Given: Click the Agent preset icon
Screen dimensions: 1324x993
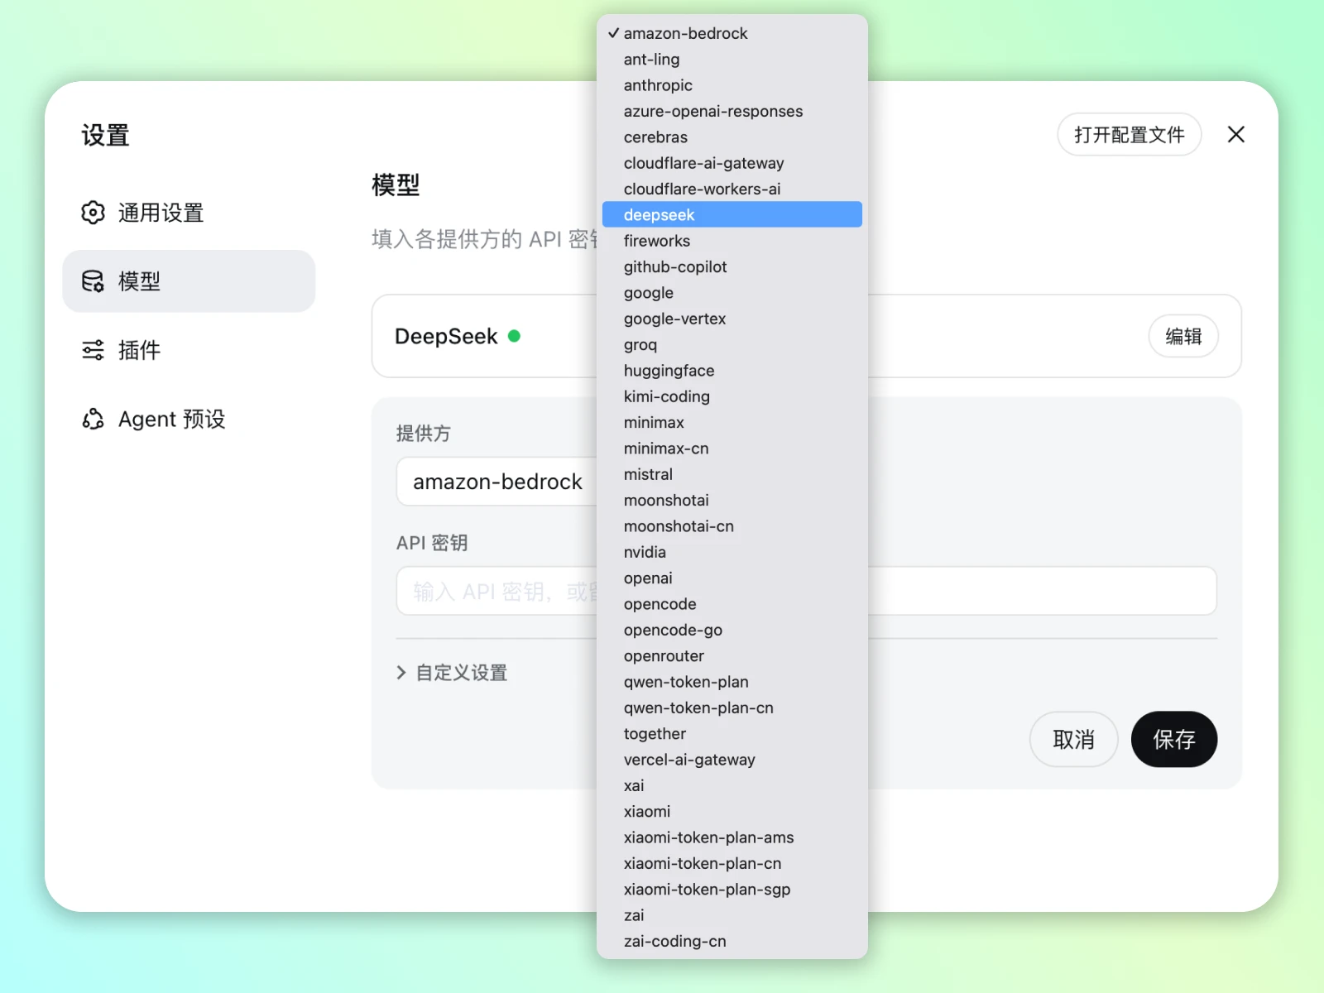Looking at the screenshot, I should 93,419.
